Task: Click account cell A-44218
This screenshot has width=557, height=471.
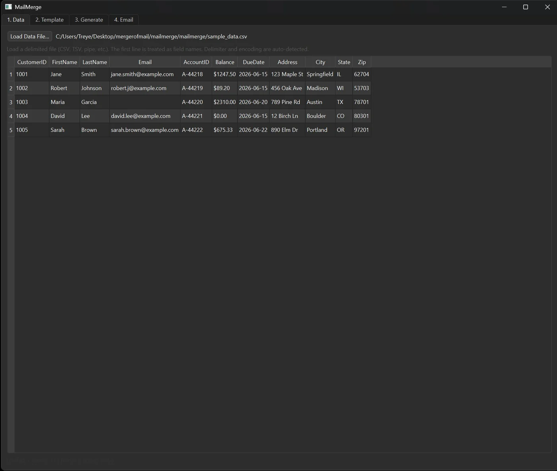Action: pyautogui.click(x=196, y=74)
